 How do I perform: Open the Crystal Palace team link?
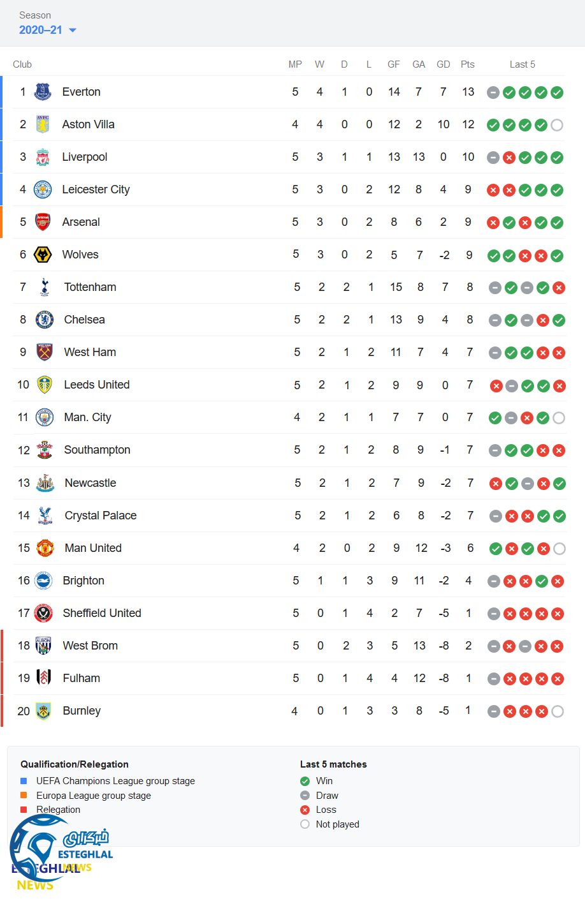click(x=101, y=516)
